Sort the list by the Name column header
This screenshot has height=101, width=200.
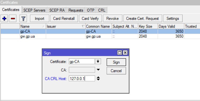pos(33,26)
